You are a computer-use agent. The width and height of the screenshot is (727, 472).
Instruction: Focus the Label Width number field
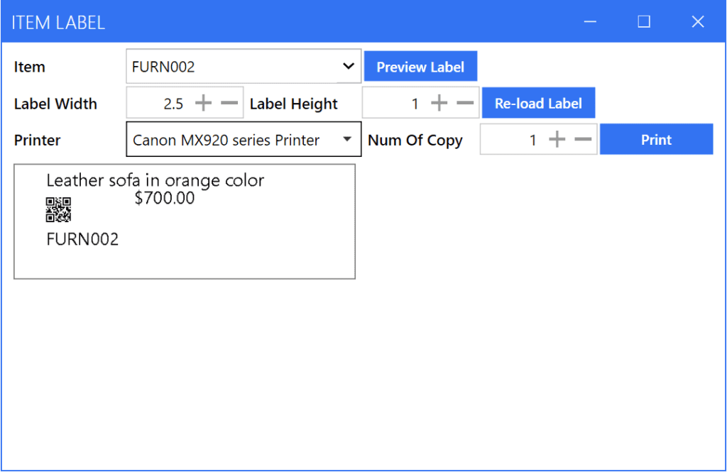[159, 104]
